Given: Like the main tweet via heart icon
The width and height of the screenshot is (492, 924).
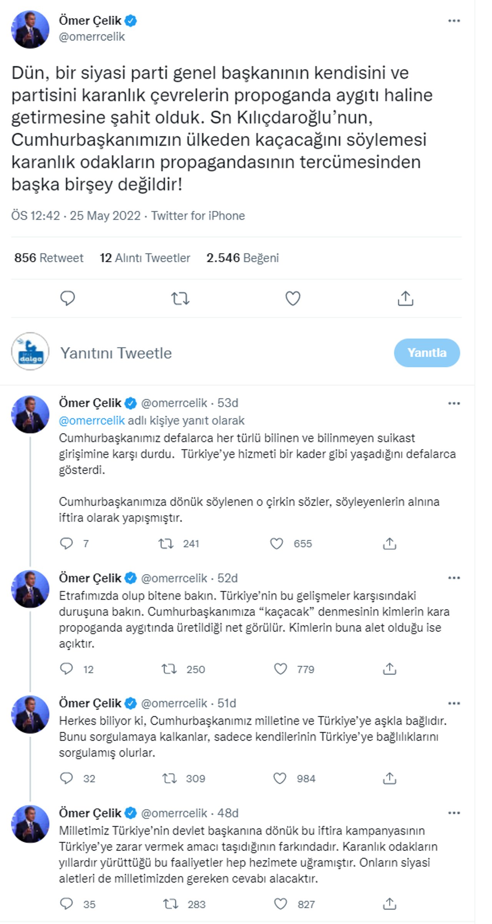Looking at the screenshot, I should click(x=293, y=298).
